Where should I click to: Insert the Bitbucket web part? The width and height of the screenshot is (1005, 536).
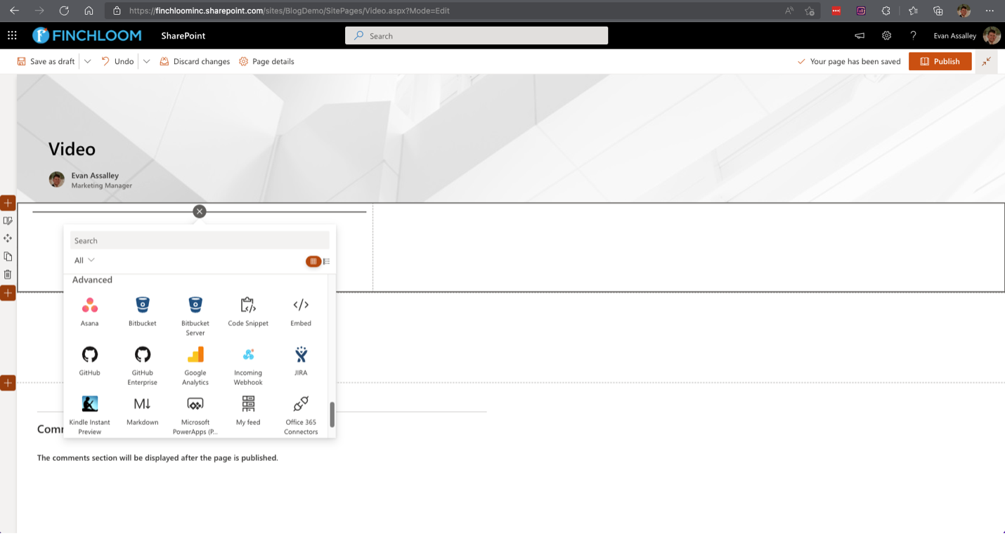pyautogui.click(x=143, y=312)
